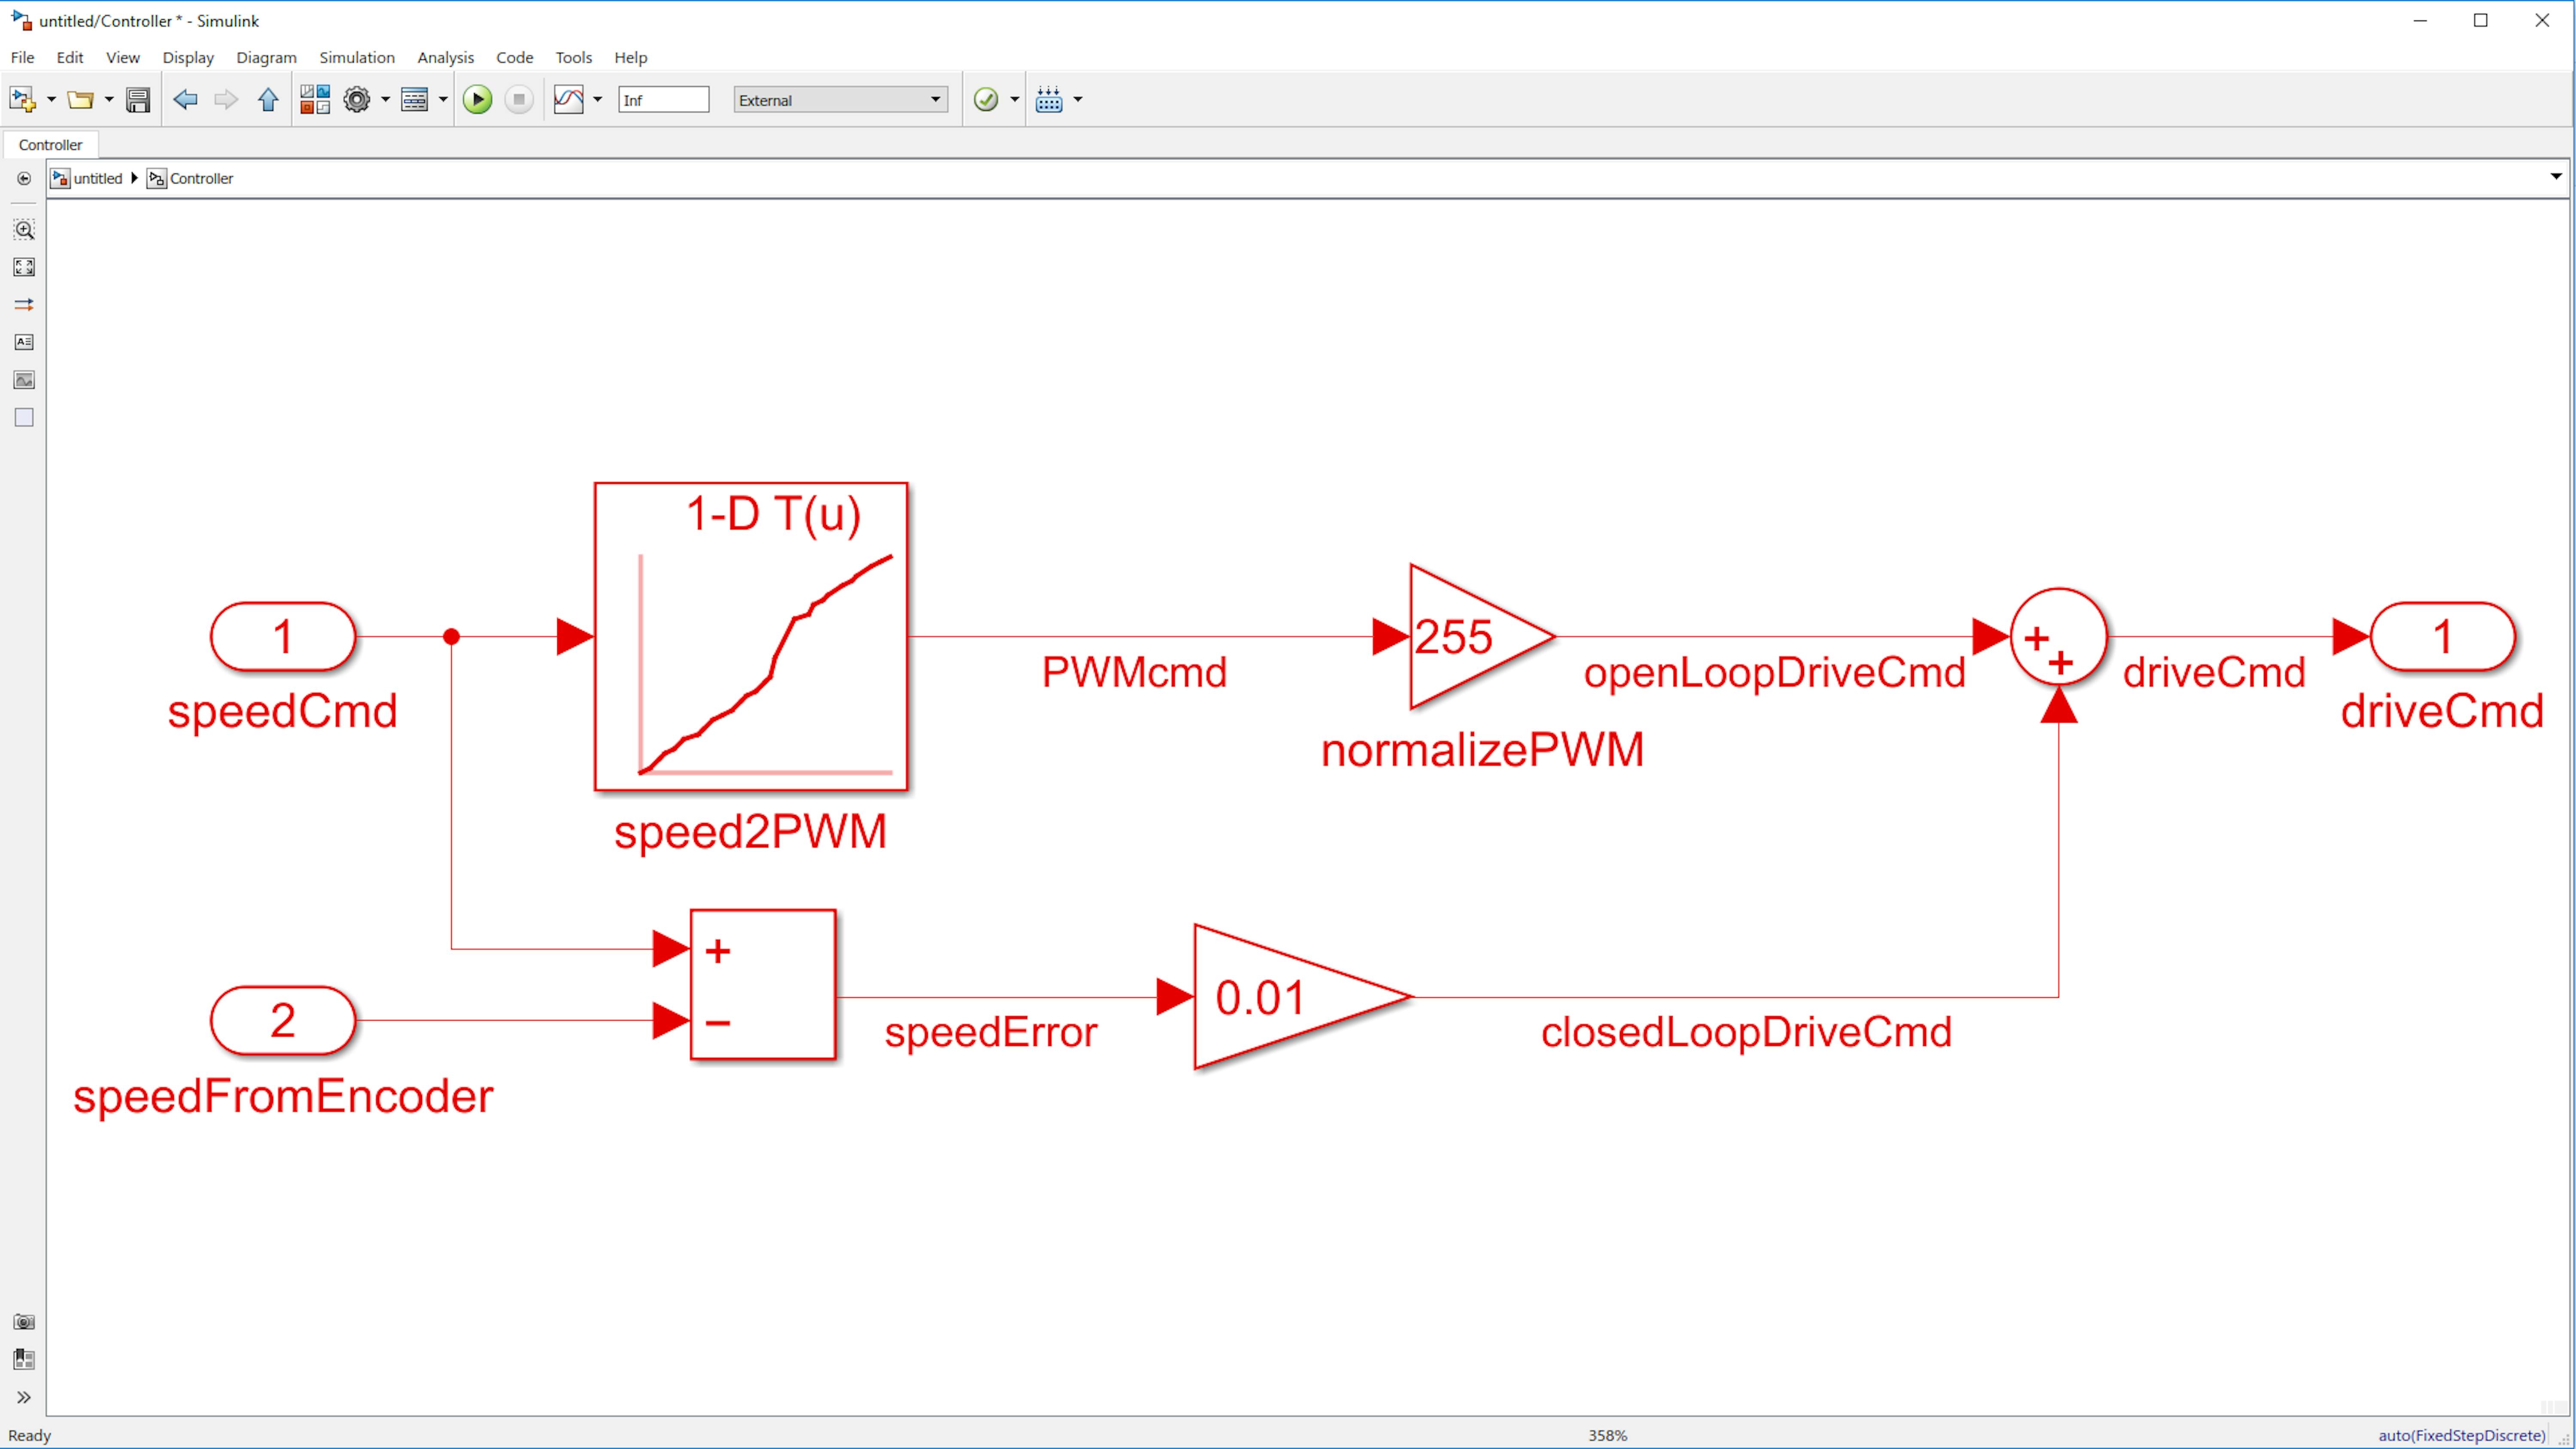Open the Code menu
Image resolution: width=2576 pixels, height=1449 pixels.
(x=515, y=57)
